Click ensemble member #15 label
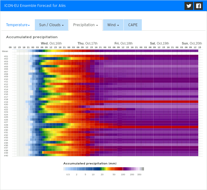 point(6,92)
